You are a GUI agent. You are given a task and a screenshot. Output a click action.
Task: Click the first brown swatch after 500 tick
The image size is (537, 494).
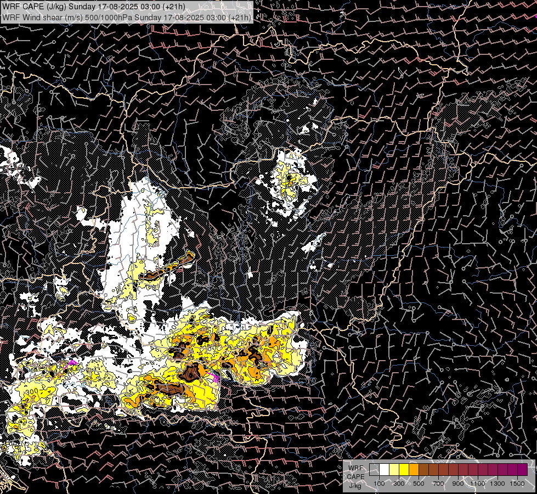pos(424,469)
